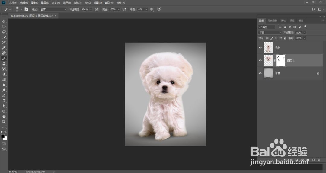The image size is (326, 173).
Task: Click the smoothing options gear icon
Action: (x=152, y=9)
